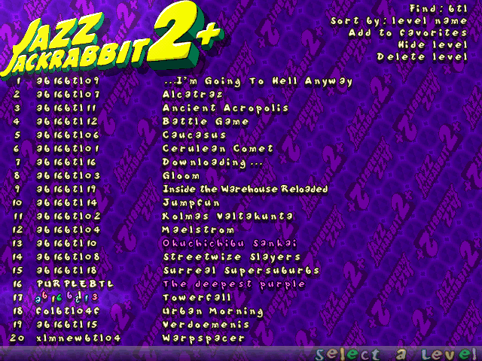Select the Caucasus level
482x361 pixels.
click(x=194, y=135)
